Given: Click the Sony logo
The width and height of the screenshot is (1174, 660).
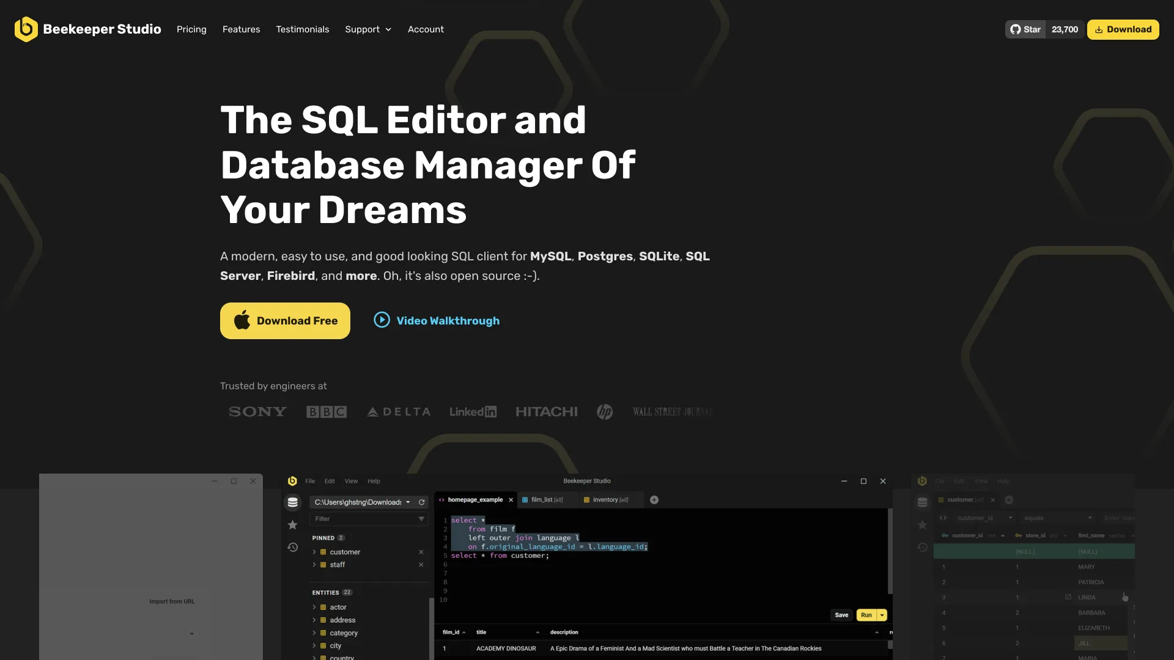Looking at the screenshot, I should point(257,412).
